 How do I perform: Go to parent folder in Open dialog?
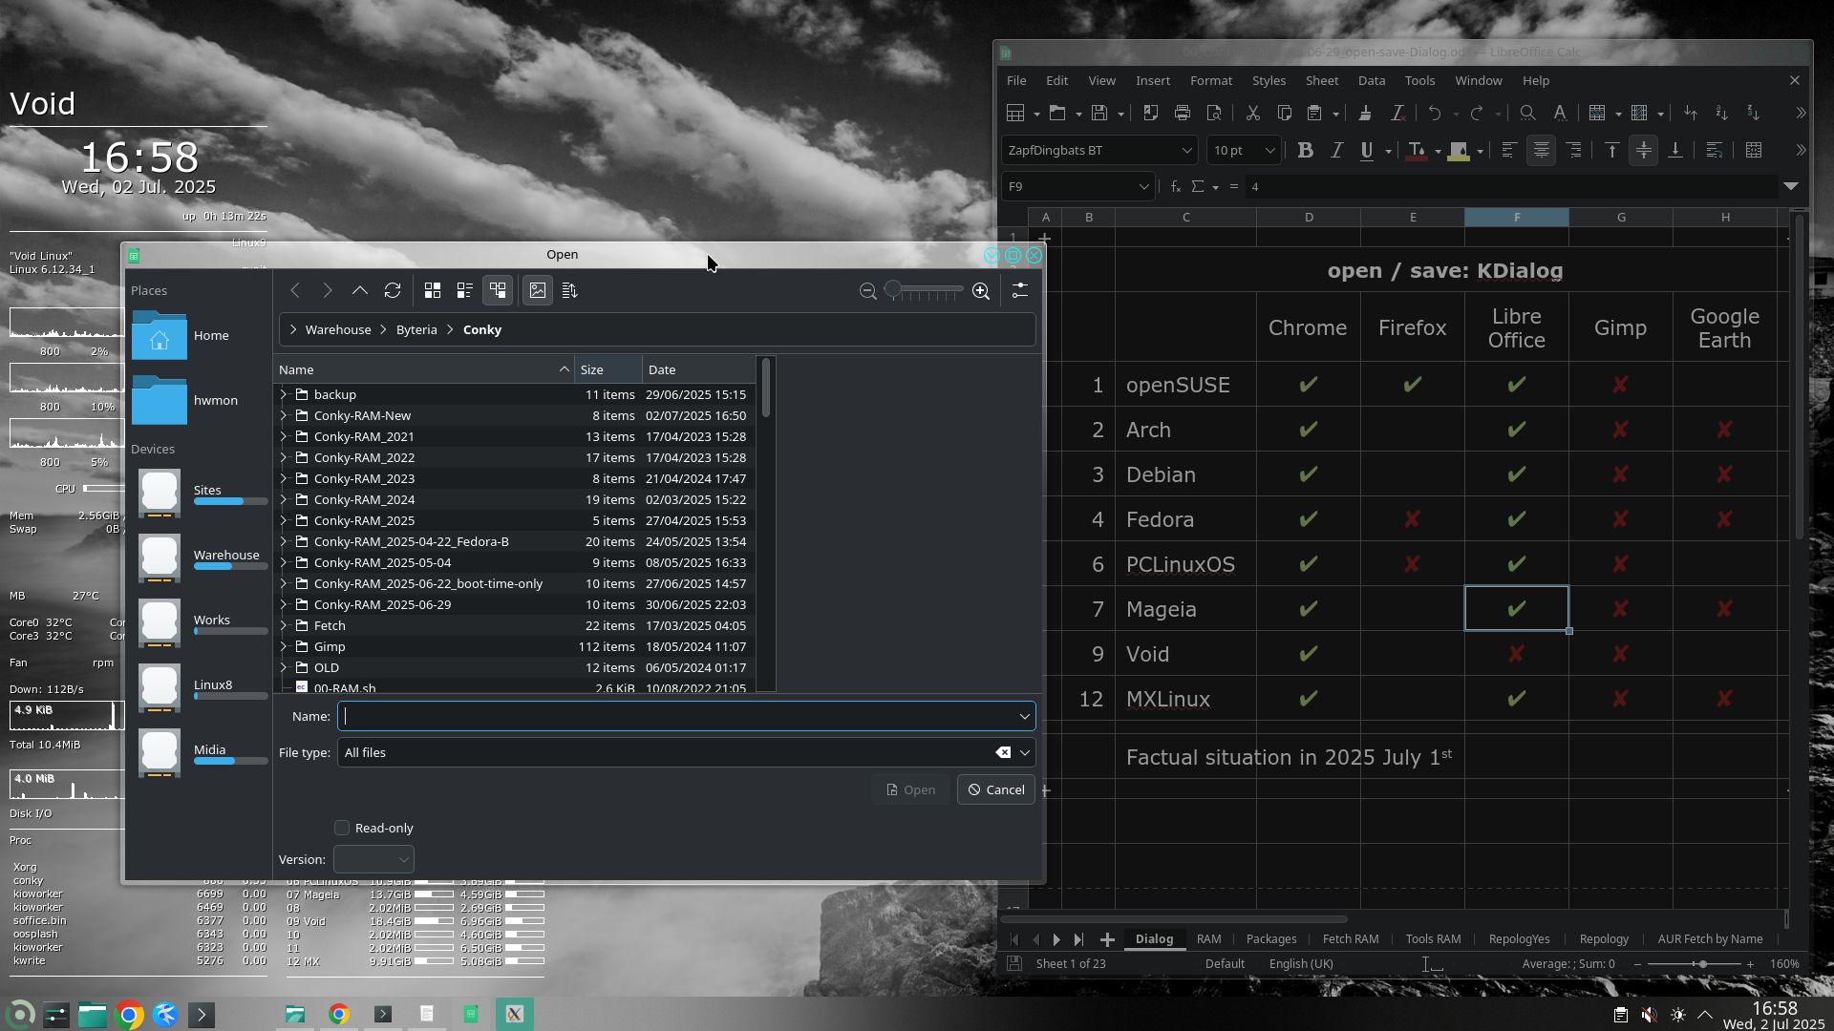pos(359,290)
